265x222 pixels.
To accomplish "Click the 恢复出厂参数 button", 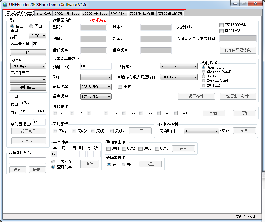I will [238, 96].
